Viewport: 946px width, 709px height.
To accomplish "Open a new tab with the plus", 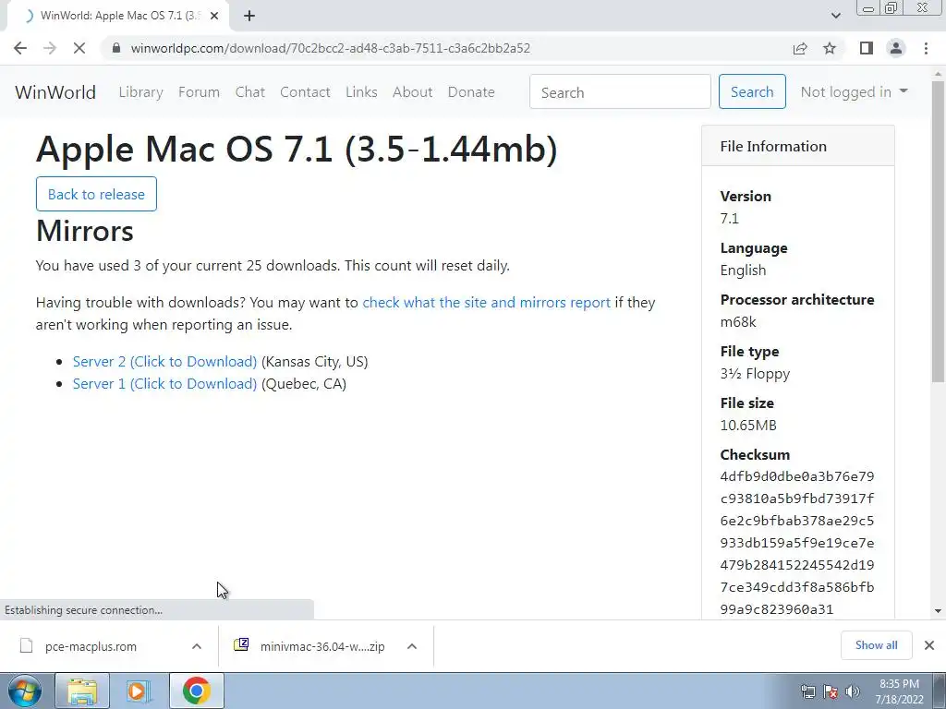I will coord(249,16).
